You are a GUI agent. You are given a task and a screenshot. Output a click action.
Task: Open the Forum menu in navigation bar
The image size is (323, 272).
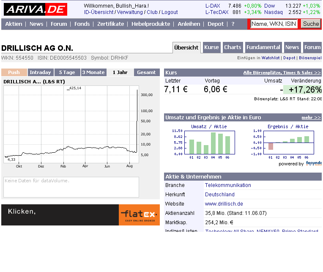[x=59, y=24]
